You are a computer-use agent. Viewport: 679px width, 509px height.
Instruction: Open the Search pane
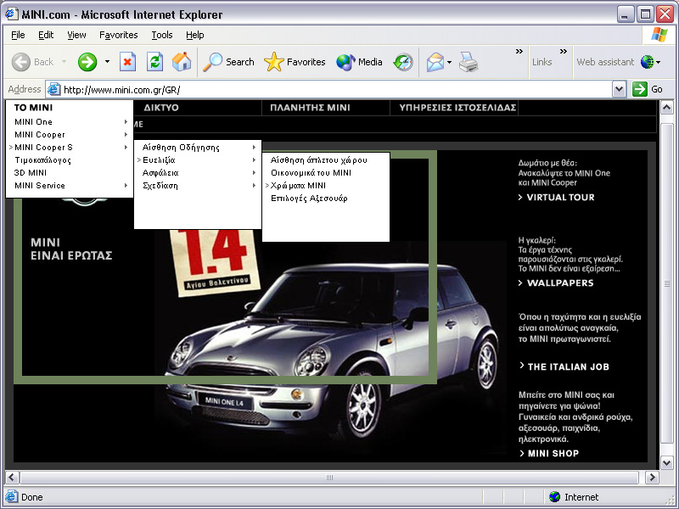(228, 62)
